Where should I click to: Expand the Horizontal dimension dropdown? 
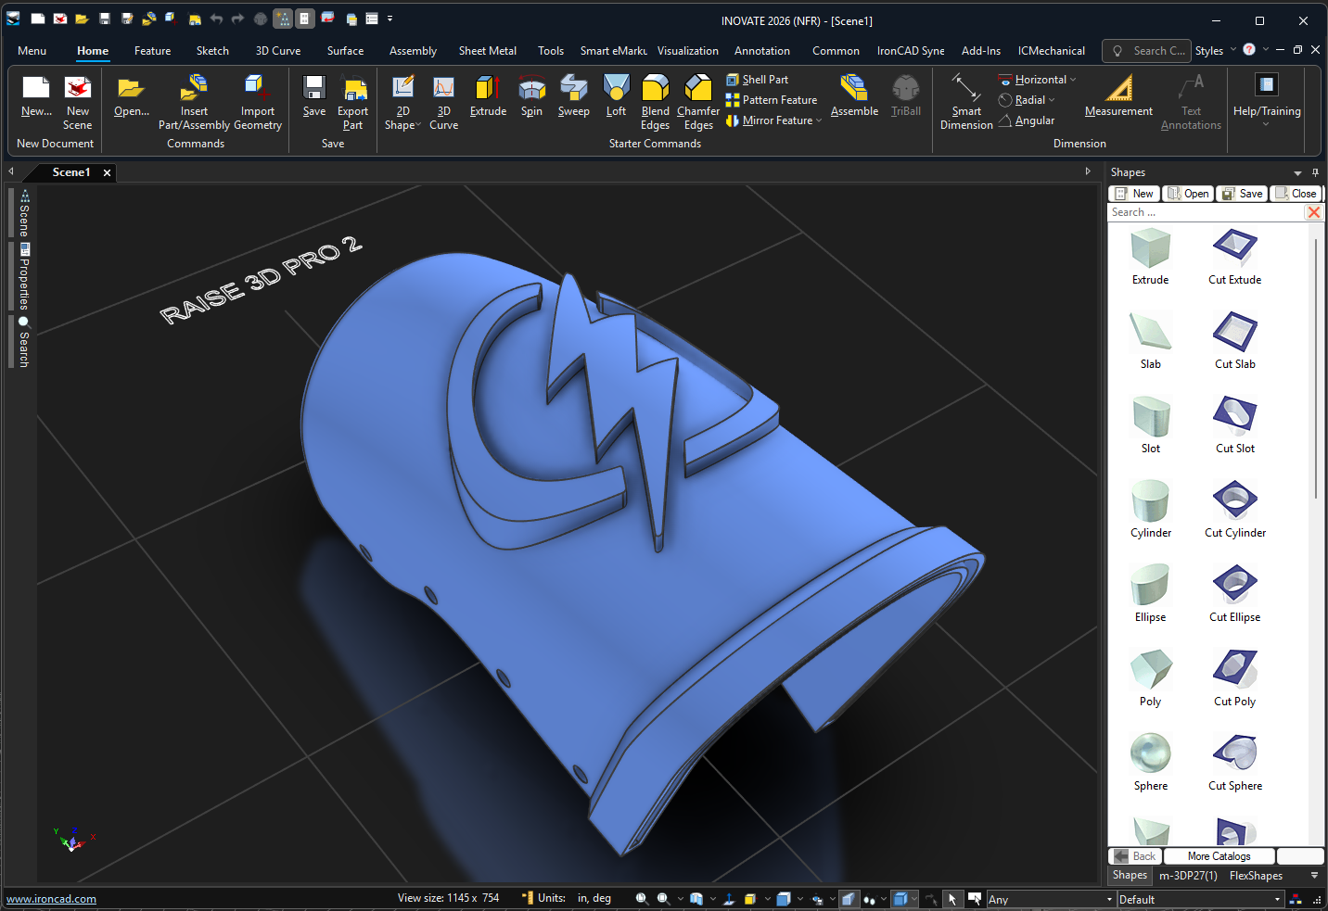(x=1073, y=80)
